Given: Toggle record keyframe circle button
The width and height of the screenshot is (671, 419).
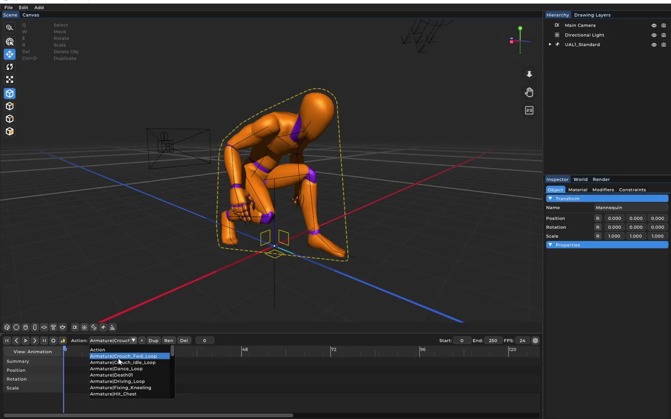Looking at the screenshot, I should pyautogui.click(x=53, y=341).
